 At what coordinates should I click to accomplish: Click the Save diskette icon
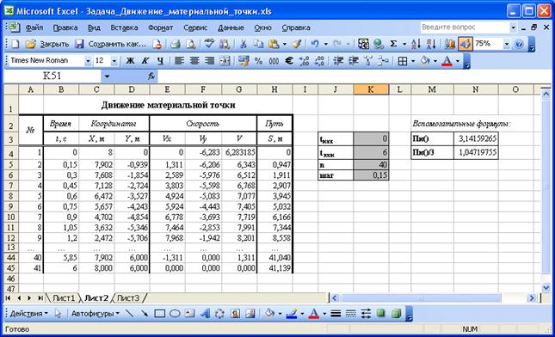[80, 44]
